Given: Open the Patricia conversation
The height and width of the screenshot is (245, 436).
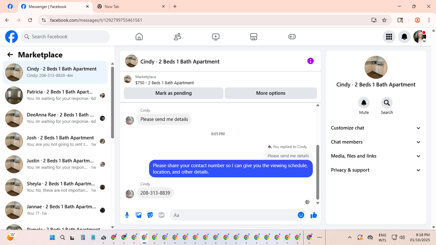Looking at the screenshot, I should (x=55, y=95).
